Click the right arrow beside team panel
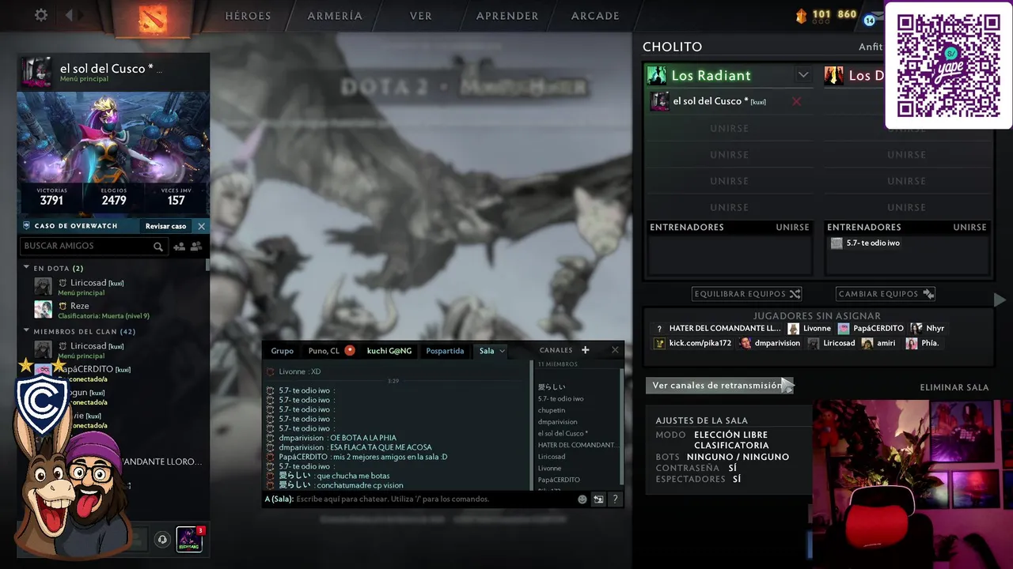Viewport: 1013px width, 569px height. tap(1000, 300)
